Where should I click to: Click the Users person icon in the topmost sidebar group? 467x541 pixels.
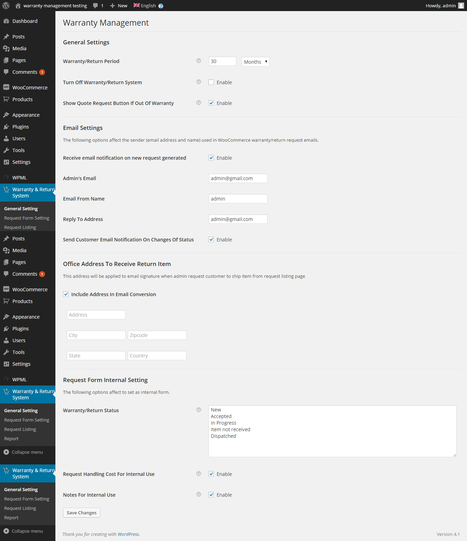(x=6, y=139)
